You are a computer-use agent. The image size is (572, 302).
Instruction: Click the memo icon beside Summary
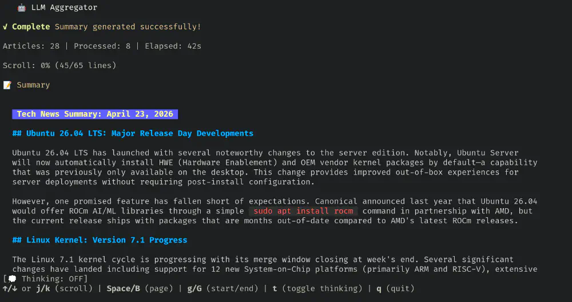tap(7, 85)
